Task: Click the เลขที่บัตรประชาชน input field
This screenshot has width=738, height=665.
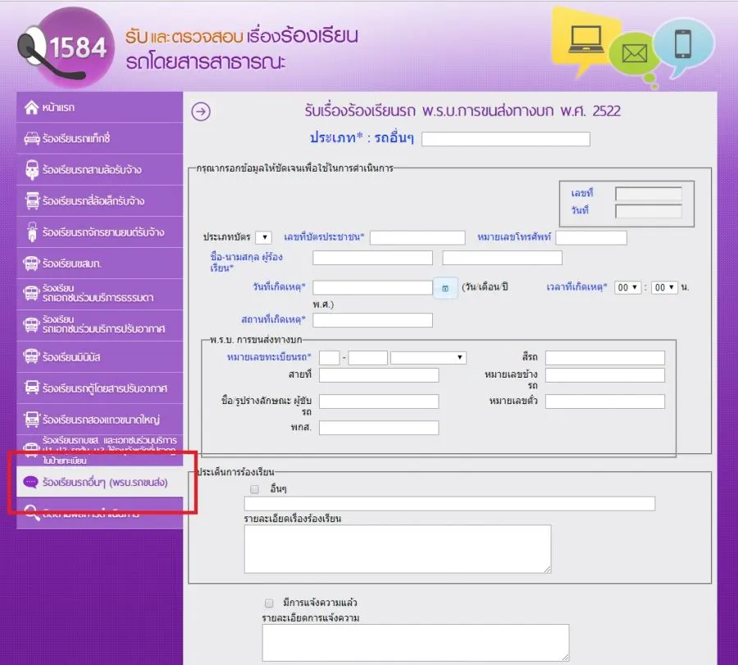Action: coord(418,238)
